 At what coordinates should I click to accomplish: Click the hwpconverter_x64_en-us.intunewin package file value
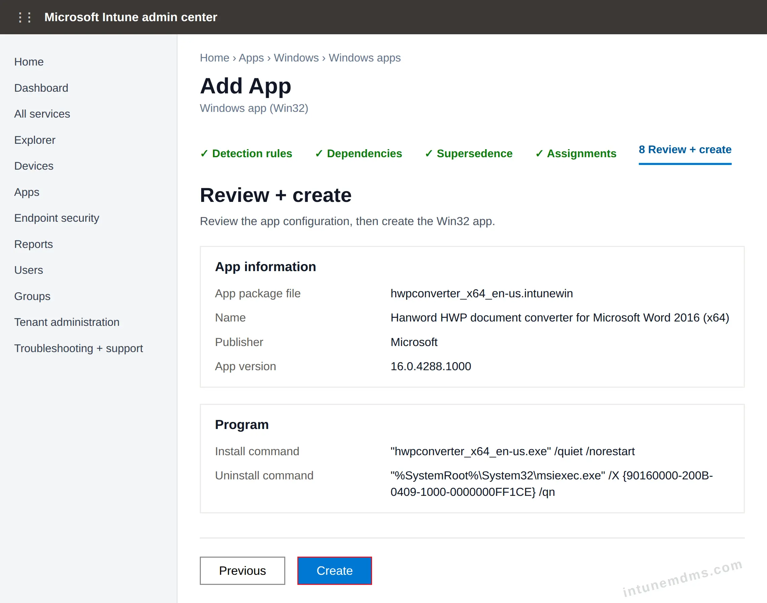click(x=481, y=293)
